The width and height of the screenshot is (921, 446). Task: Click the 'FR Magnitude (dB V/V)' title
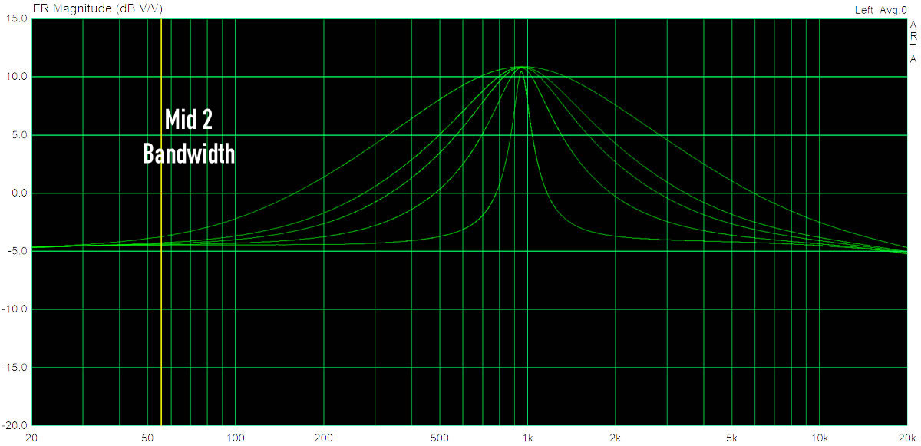point(97,8)
